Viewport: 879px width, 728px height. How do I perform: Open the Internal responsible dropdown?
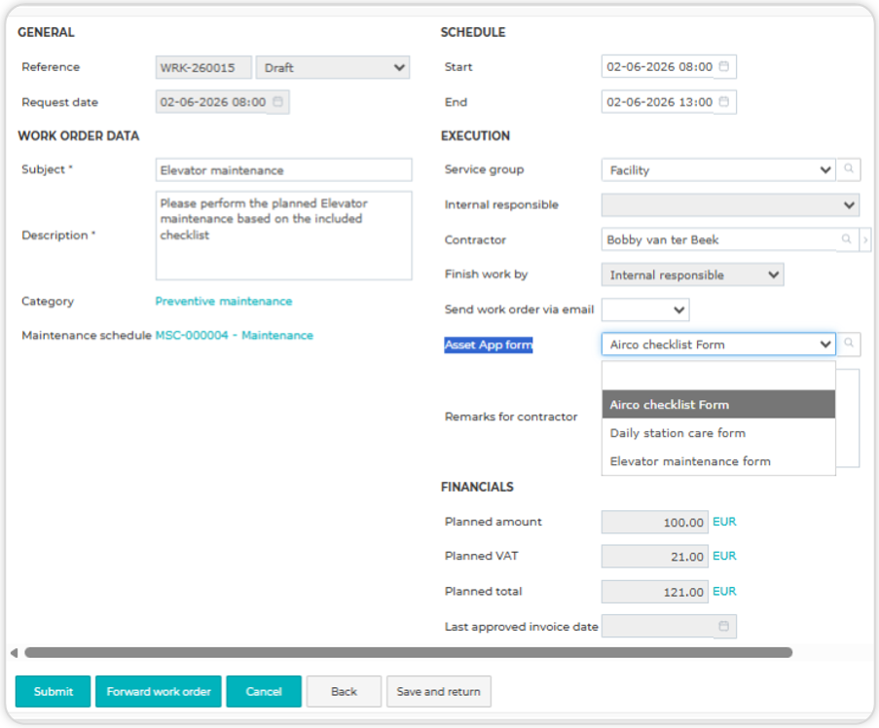click(x=730, y=205)
